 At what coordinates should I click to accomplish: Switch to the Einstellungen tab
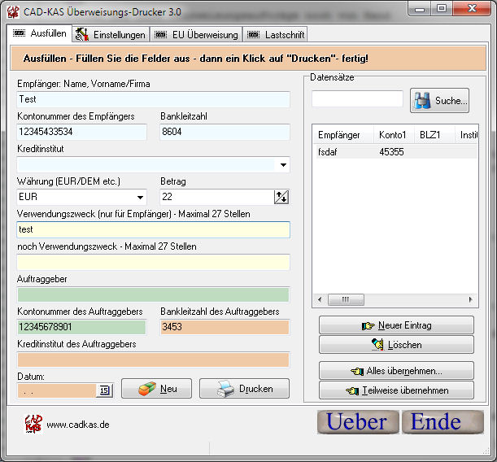point(111,34)
